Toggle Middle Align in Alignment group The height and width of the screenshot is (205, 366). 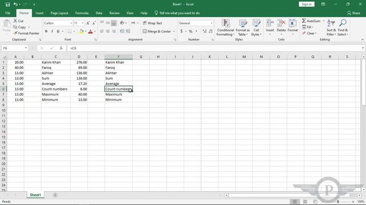[x=108, y=23]
